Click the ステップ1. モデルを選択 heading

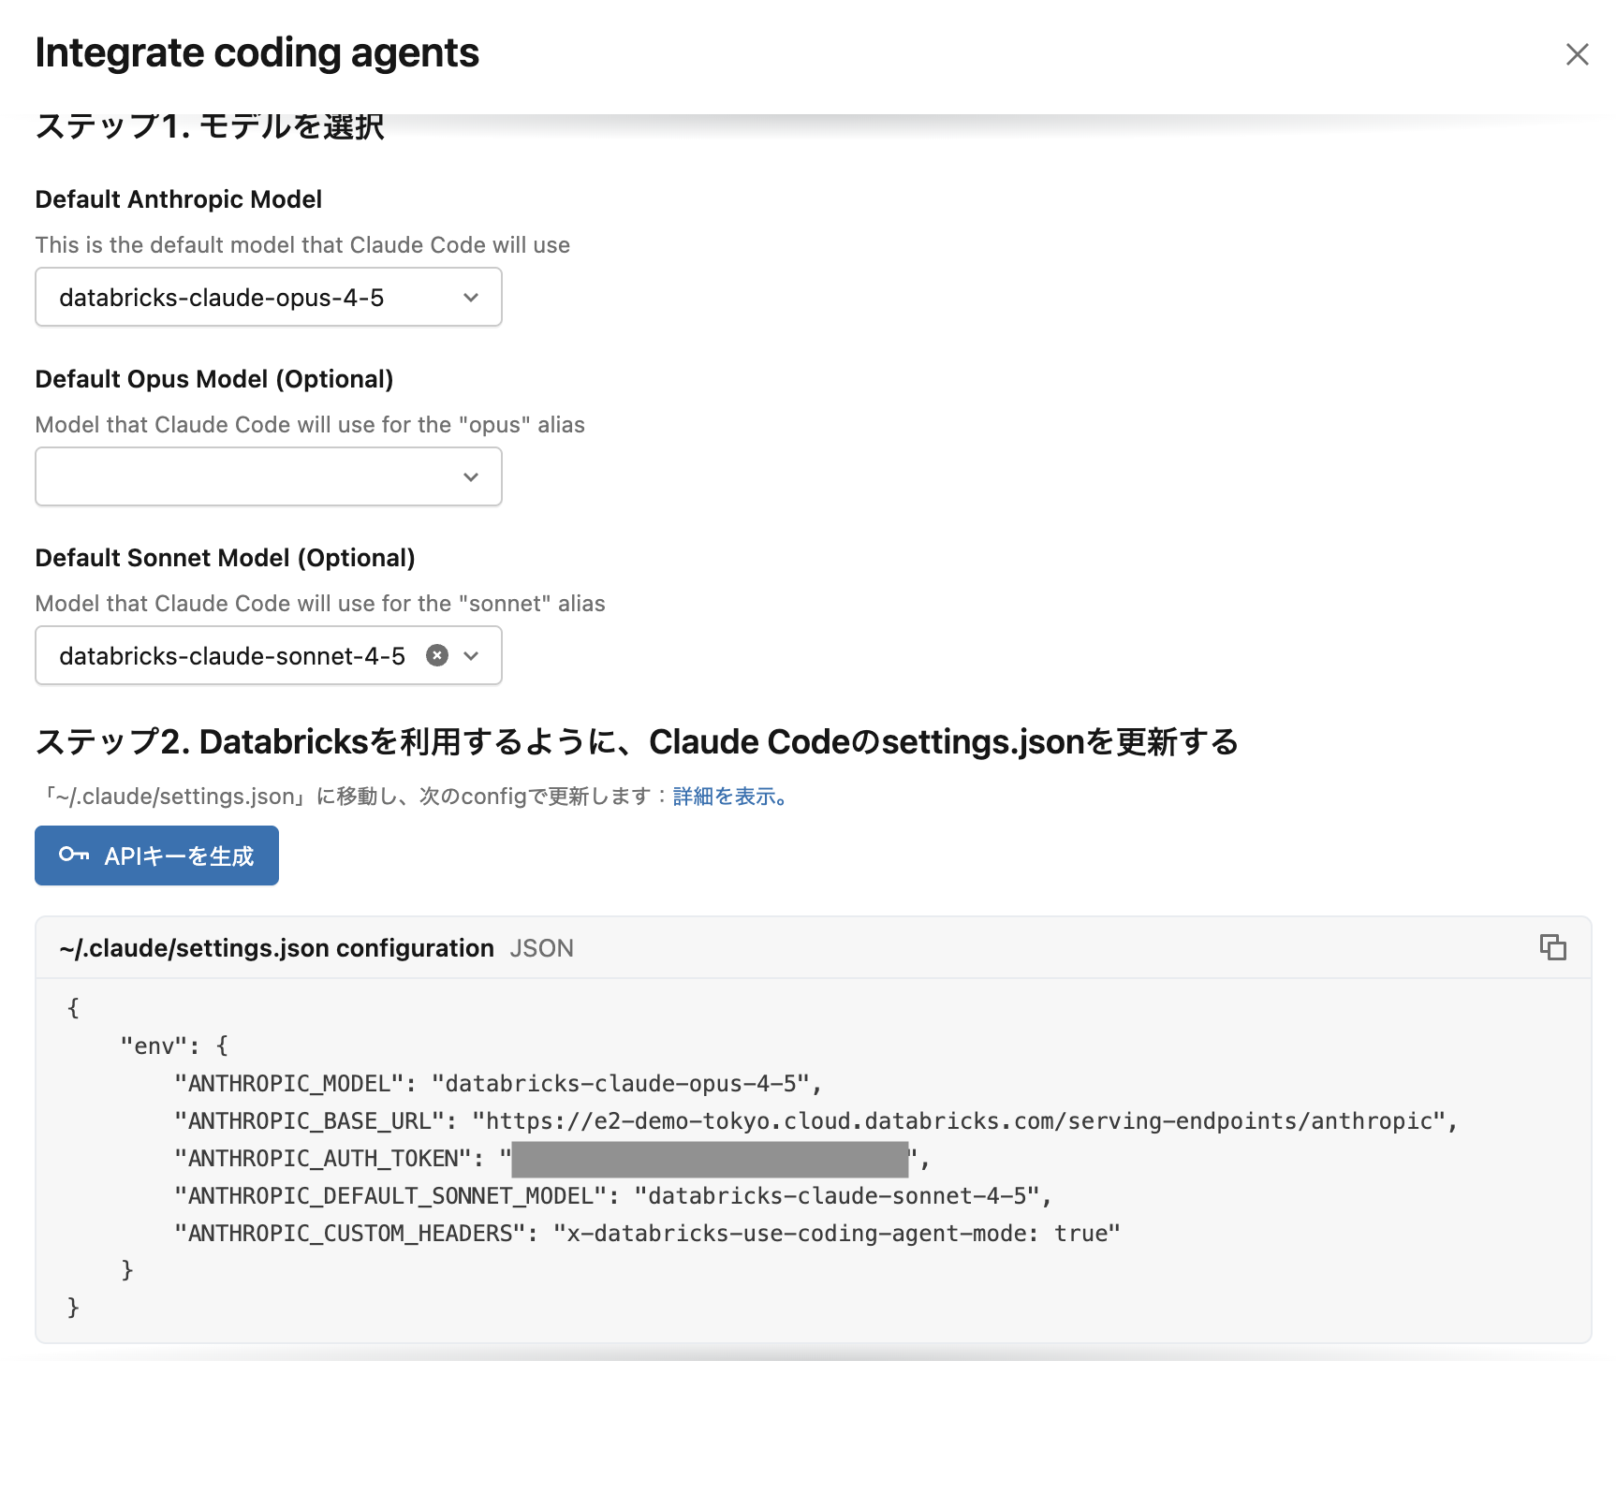[x=210, y=123]
